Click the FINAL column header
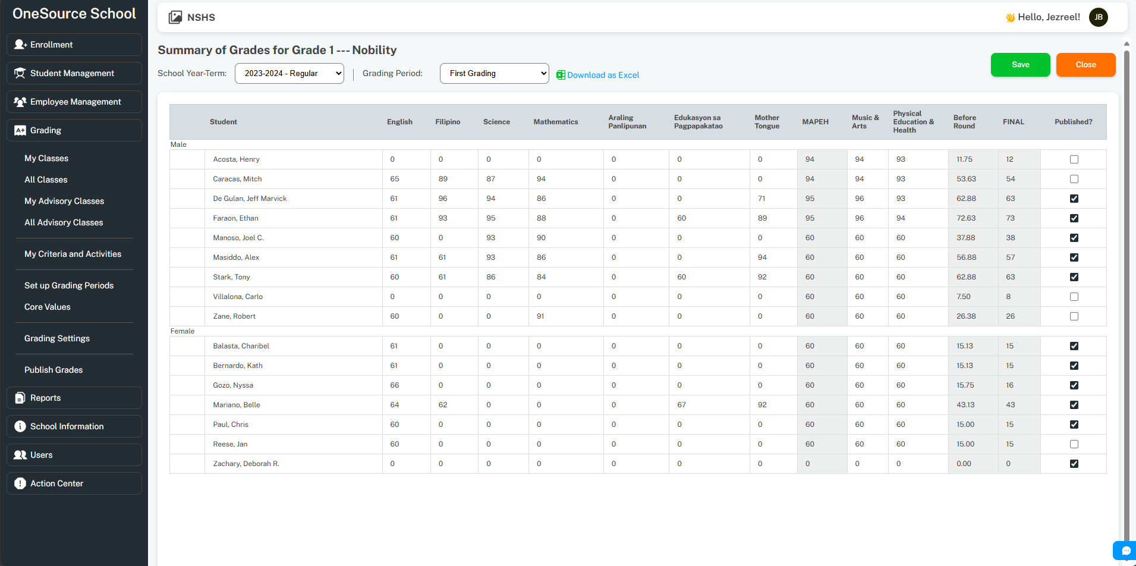 (x=1014, y=122)
